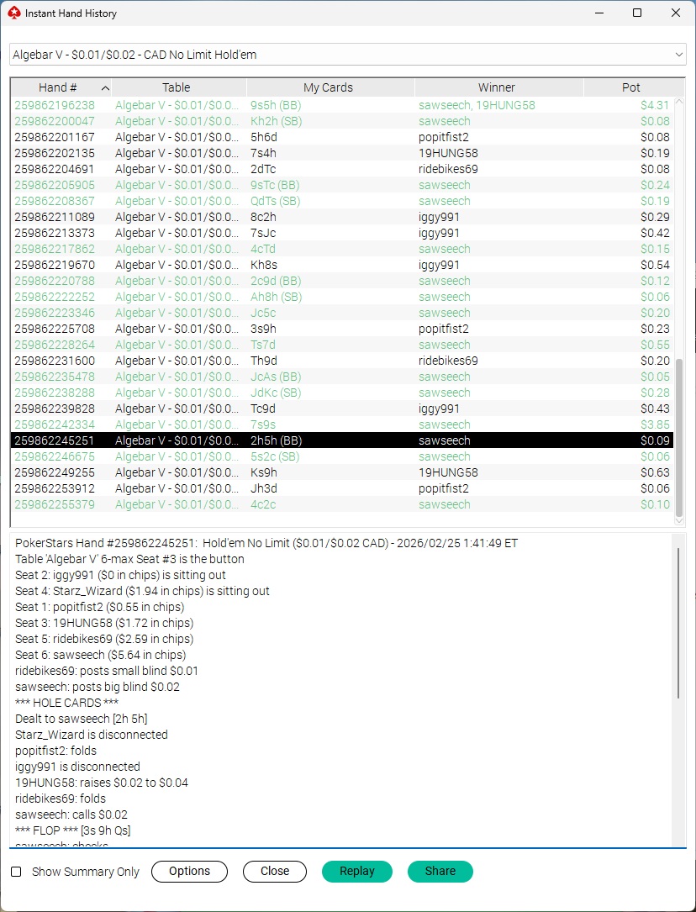Click '19HUNG58: raises $0.02 to $0.04' line
Viewport: 696px width, 912px height.
click(102, 783)
